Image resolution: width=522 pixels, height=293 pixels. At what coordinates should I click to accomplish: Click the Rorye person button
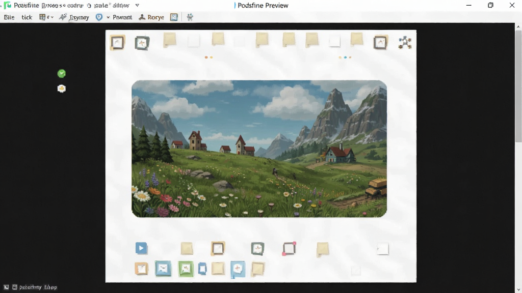pos(151,17)
